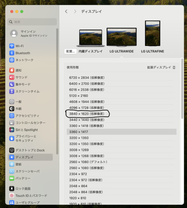Go forward with the right chevron
Image resolution: width=187 pixels, height=208 pixels.
(75, 11)
